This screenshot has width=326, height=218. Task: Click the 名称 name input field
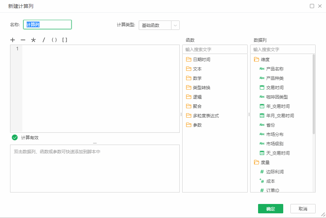coord(47,25)
